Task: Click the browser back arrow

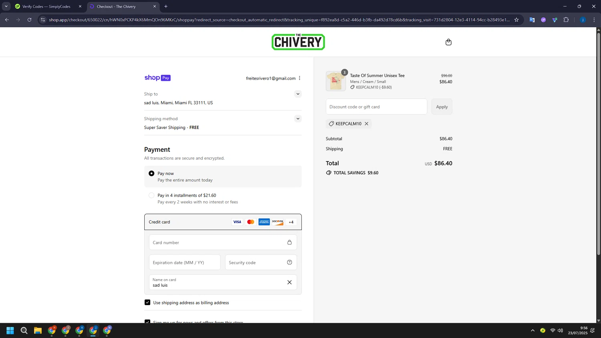Action: pos(7,20)
